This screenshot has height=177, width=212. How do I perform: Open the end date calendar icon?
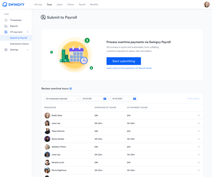pyautogui.click(x=134, y=98)
